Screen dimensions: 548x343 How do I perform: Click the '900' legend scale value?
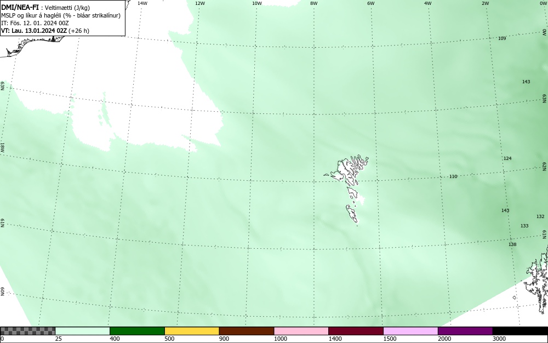pyautogui.click(x=224, y=339)
